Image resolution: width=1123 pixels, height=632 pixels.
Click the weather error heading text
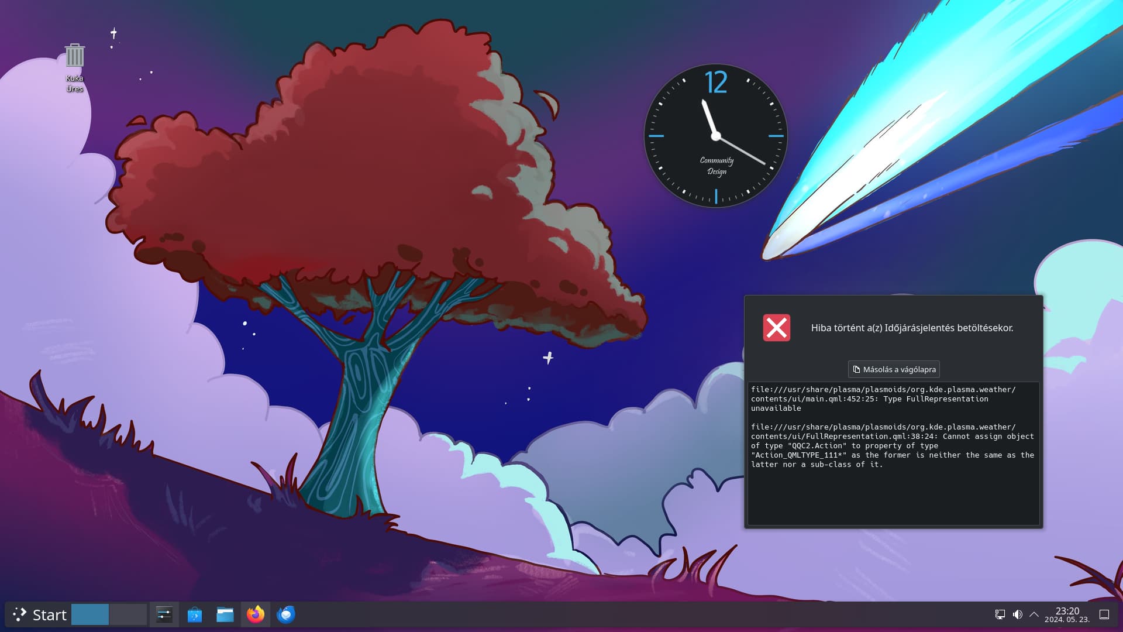point(911,328)
